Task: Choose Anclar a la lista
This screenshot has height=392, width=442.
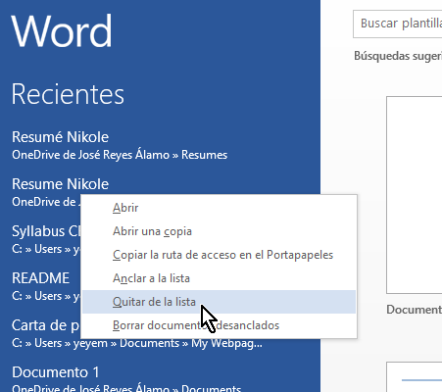Action: (x=219, y=278)
